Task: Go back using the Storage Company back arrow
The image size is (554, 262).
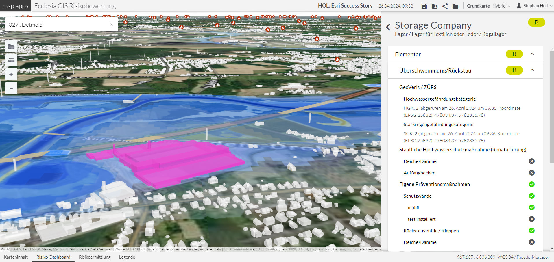Action: click(388, 27)
